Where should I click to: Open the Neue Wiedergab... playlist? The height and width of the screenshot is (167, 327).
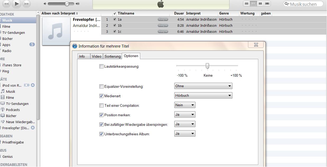pos(20,122)
